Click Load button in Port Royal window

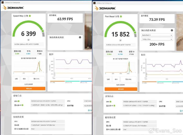(x=108, y=79)
